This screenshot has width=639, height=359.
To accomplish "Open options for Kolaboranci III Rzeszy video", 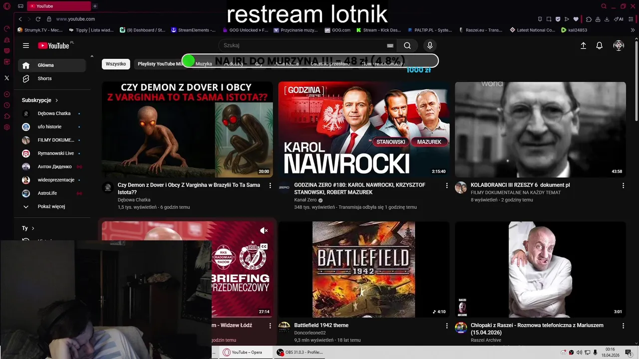I will 623,185.
